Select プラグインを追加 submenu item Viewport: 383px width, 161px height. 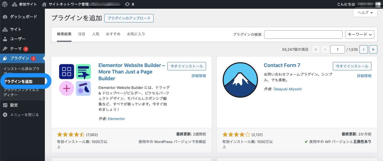tap(19, 82)
